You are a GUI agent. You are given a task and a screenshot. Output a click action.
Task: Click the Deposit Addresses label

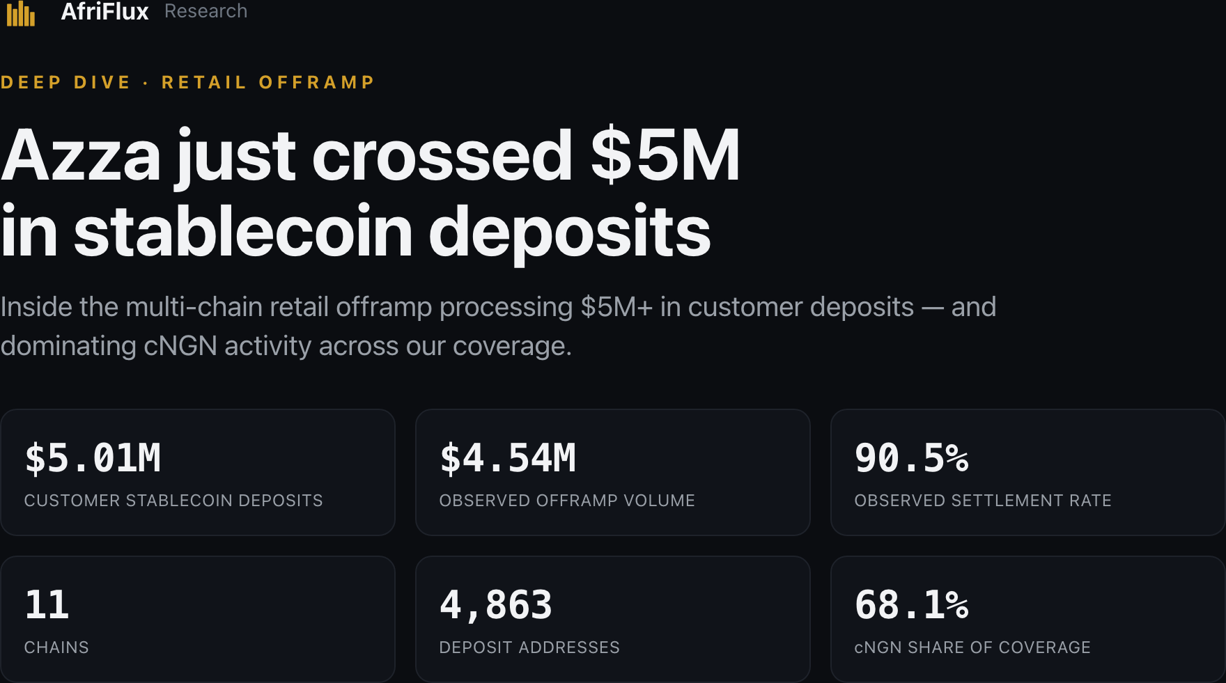[x=529, y=647]
